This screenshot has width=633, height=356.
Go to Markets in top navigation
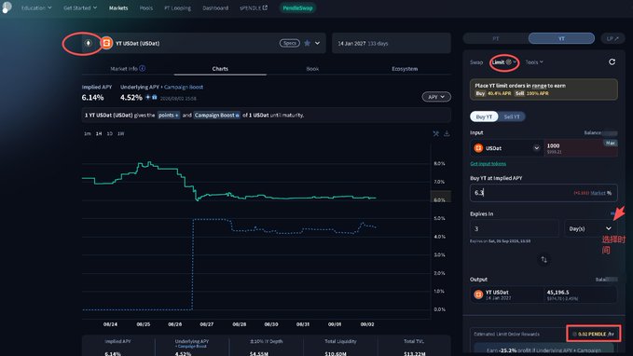point(118,7)
